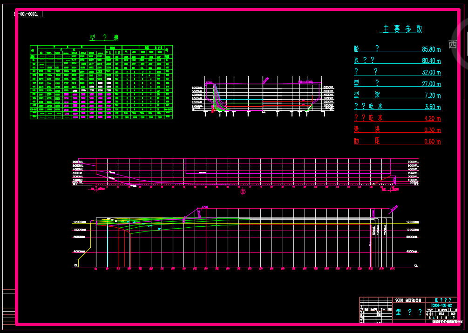Click the green offsets table title

pyautogui.click(x=104, y=38)
